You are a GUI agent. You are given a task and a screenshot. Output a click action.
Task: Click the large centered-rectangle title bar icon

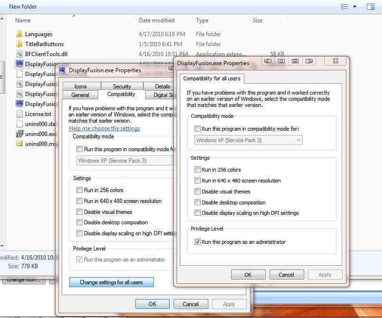295,61
